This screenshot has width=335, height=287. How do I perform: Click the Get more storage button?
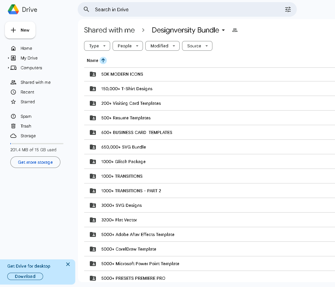click(35, 162)
